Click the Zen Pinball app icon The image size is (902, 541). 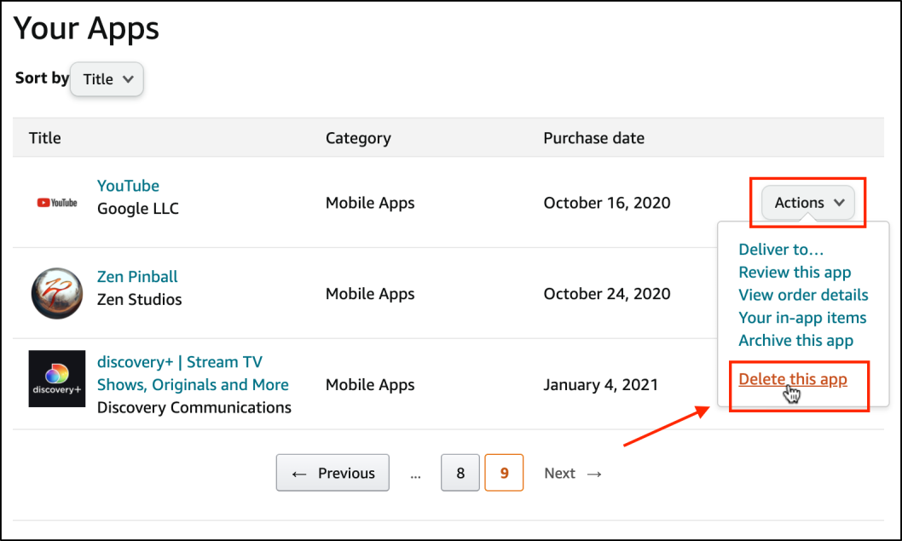coord(57,294)
